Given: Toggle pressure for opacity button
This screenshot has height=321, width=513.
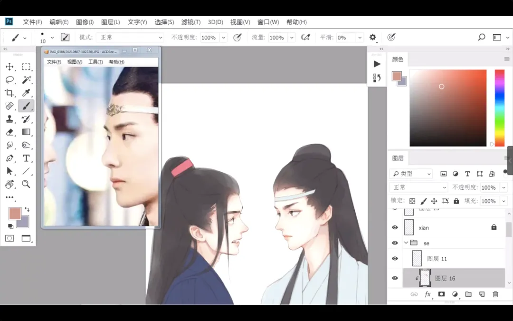Looking at the screenshot, I should (237, 38).
